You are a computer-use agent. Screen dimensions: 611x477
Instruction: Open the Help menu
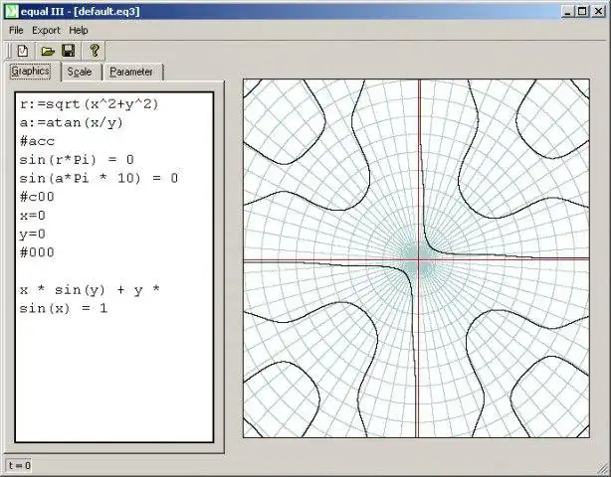[79, 31]
